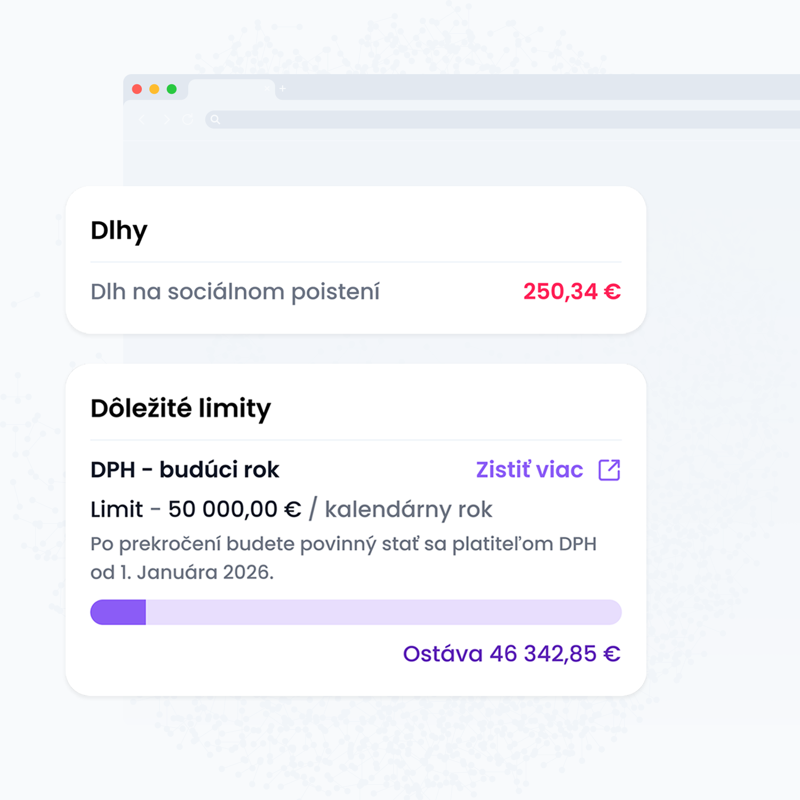Click inside the browser address bar field

pyautogui.click(x=373, y=119)
